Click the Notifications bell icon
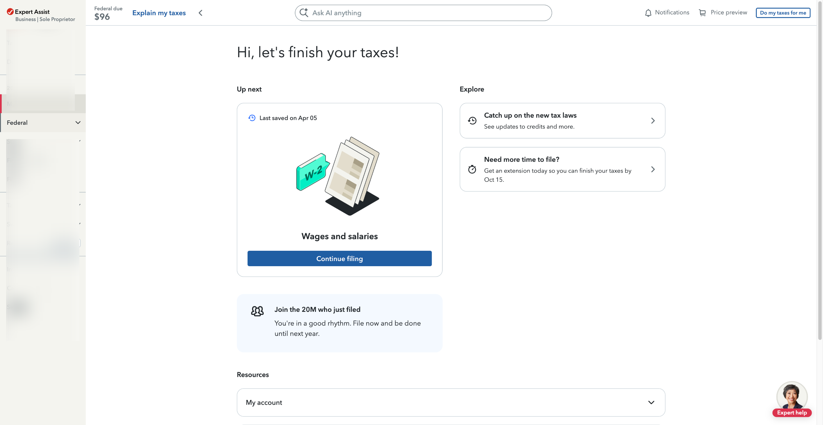The width and height of the screenshot is (823, 425). [x=648, y=13]
